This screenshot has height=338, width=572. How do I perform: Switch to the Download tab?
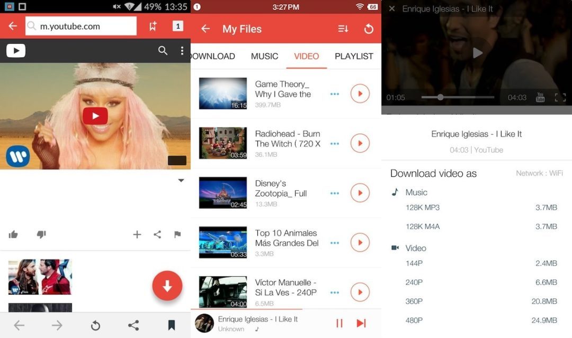tap(213, 56)
